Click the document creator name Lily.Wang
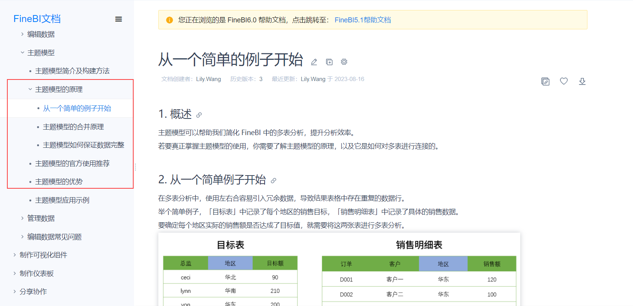Image resolution: width=633 pixels, height=306 pixels. pyautogui.click(x=209, y=79)
